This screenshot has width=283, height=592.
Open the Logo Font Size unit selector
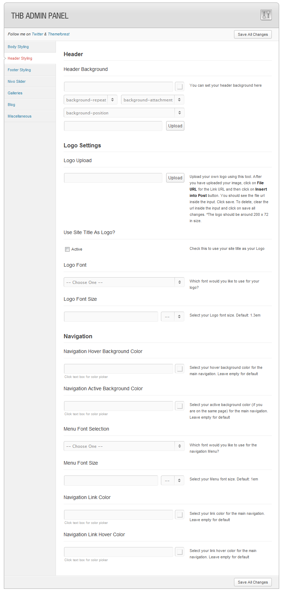pos(172,317)
